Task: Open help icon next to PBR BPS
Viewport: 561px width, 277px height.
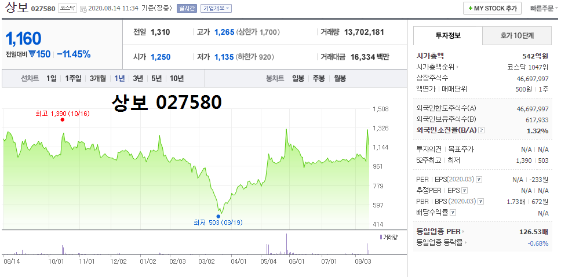Action: click(481, 202)
